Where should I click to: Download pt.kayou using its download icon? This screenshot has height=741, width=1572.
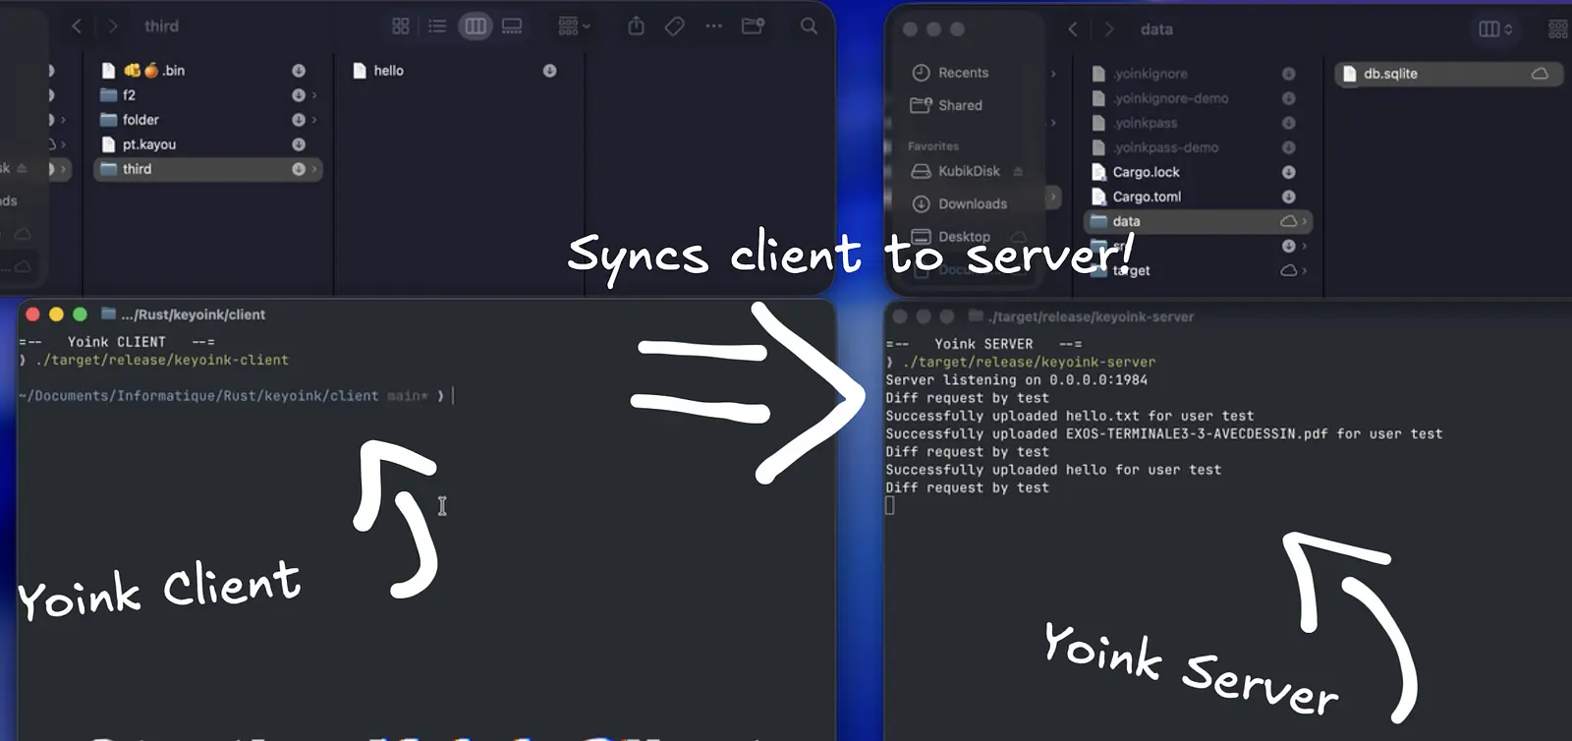[299, 144]
